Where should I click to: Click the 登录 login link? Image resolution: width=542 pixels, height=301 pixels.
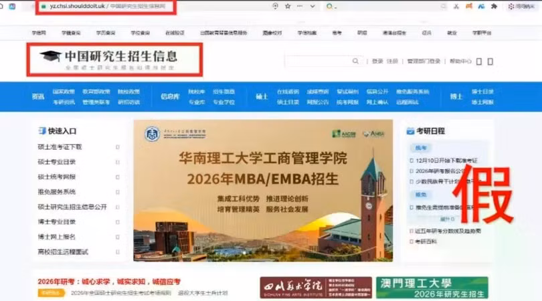click(x=377, y=61)
